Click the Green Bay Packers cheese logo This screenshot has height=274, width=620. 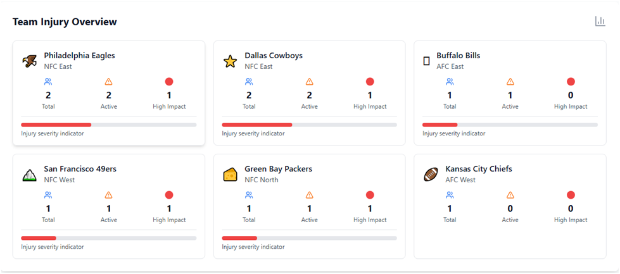point(230,175)
